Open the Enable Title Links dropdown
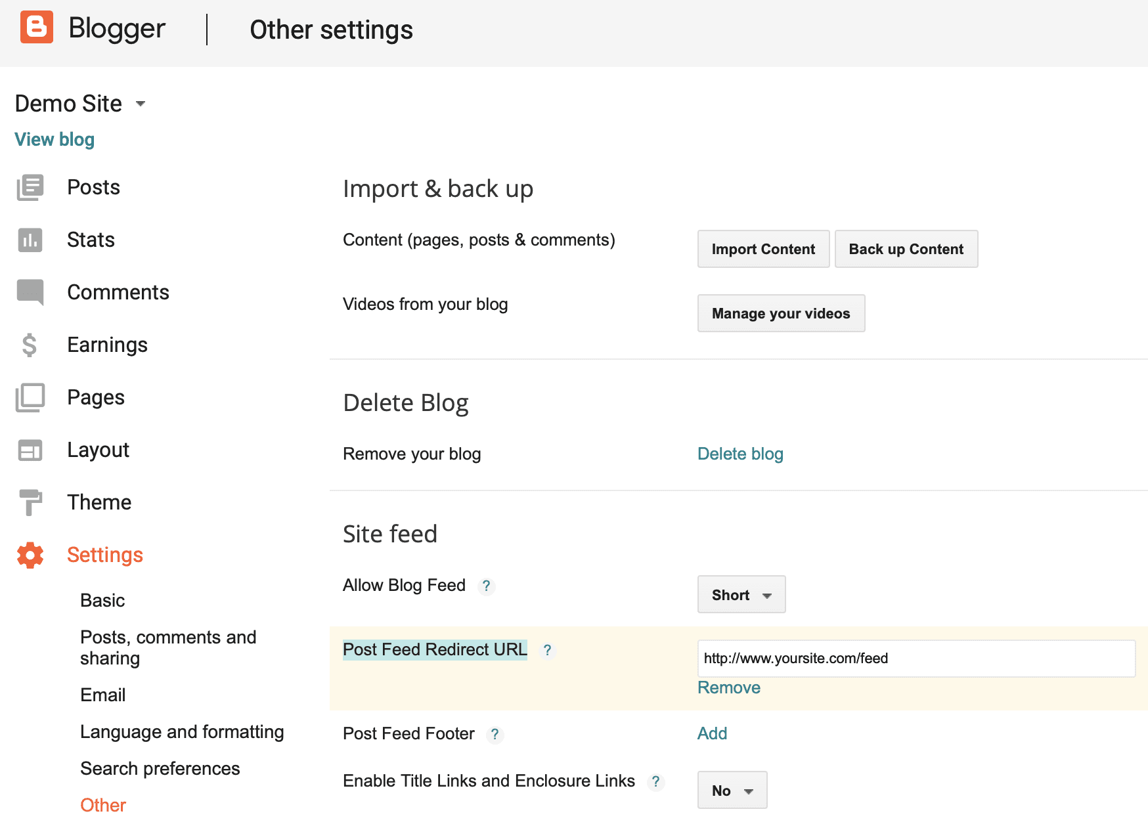1148x826 pixels. tap(732, 790)
